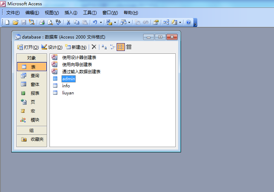Click the Paste clipboard icon
Viewport: 274px width, 192px height.
coord(85,22)
